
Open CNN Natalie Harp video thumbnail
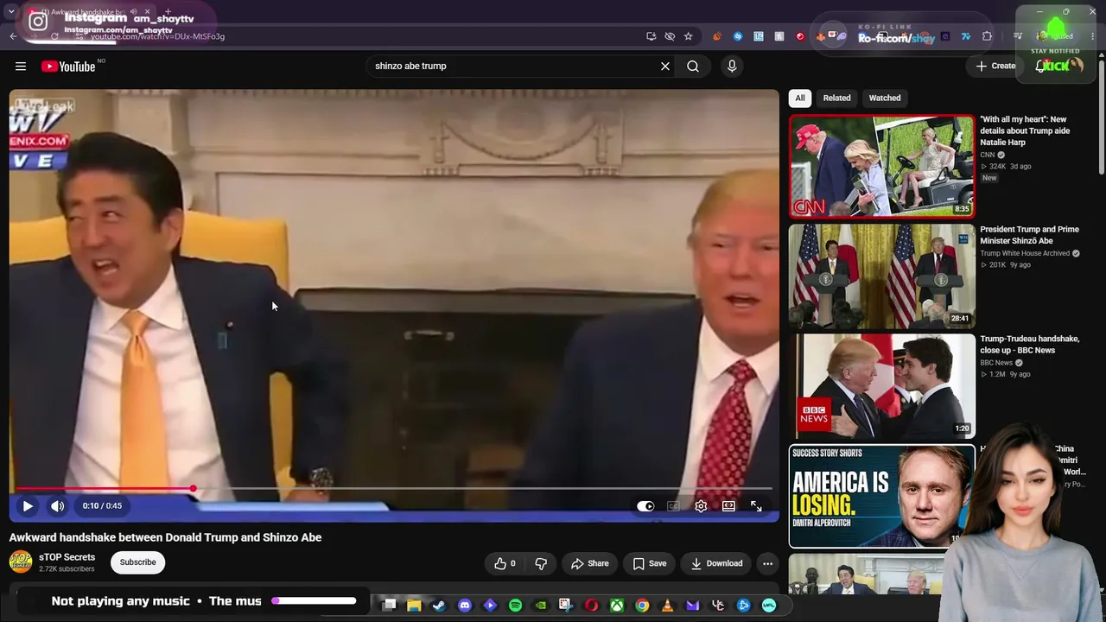point(881,166)
